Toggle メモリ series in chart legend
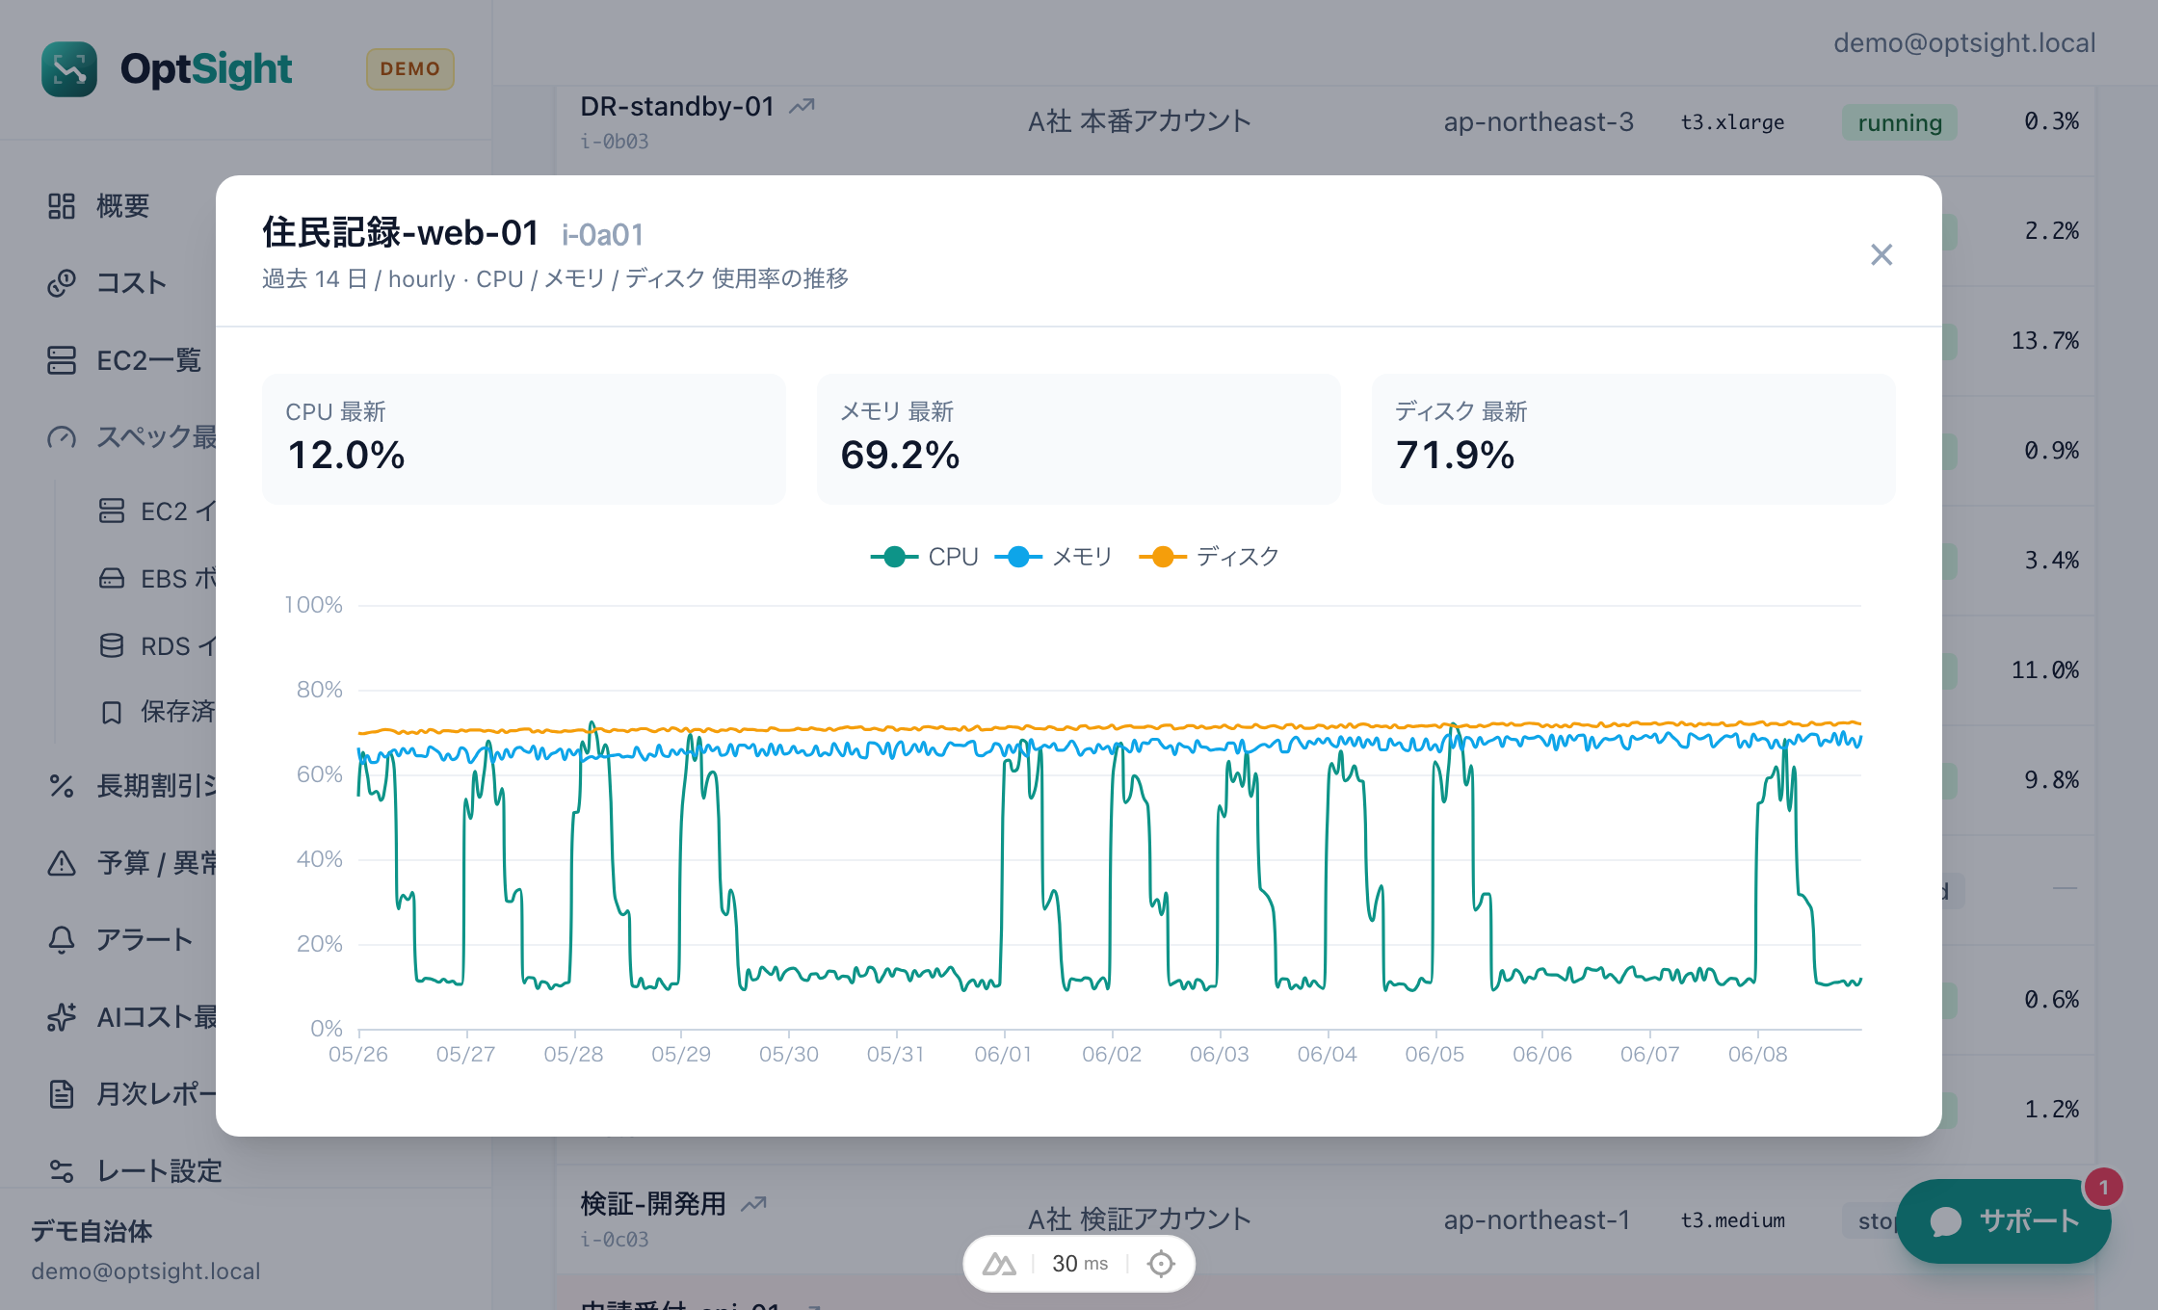 [x=1054, y=557]
